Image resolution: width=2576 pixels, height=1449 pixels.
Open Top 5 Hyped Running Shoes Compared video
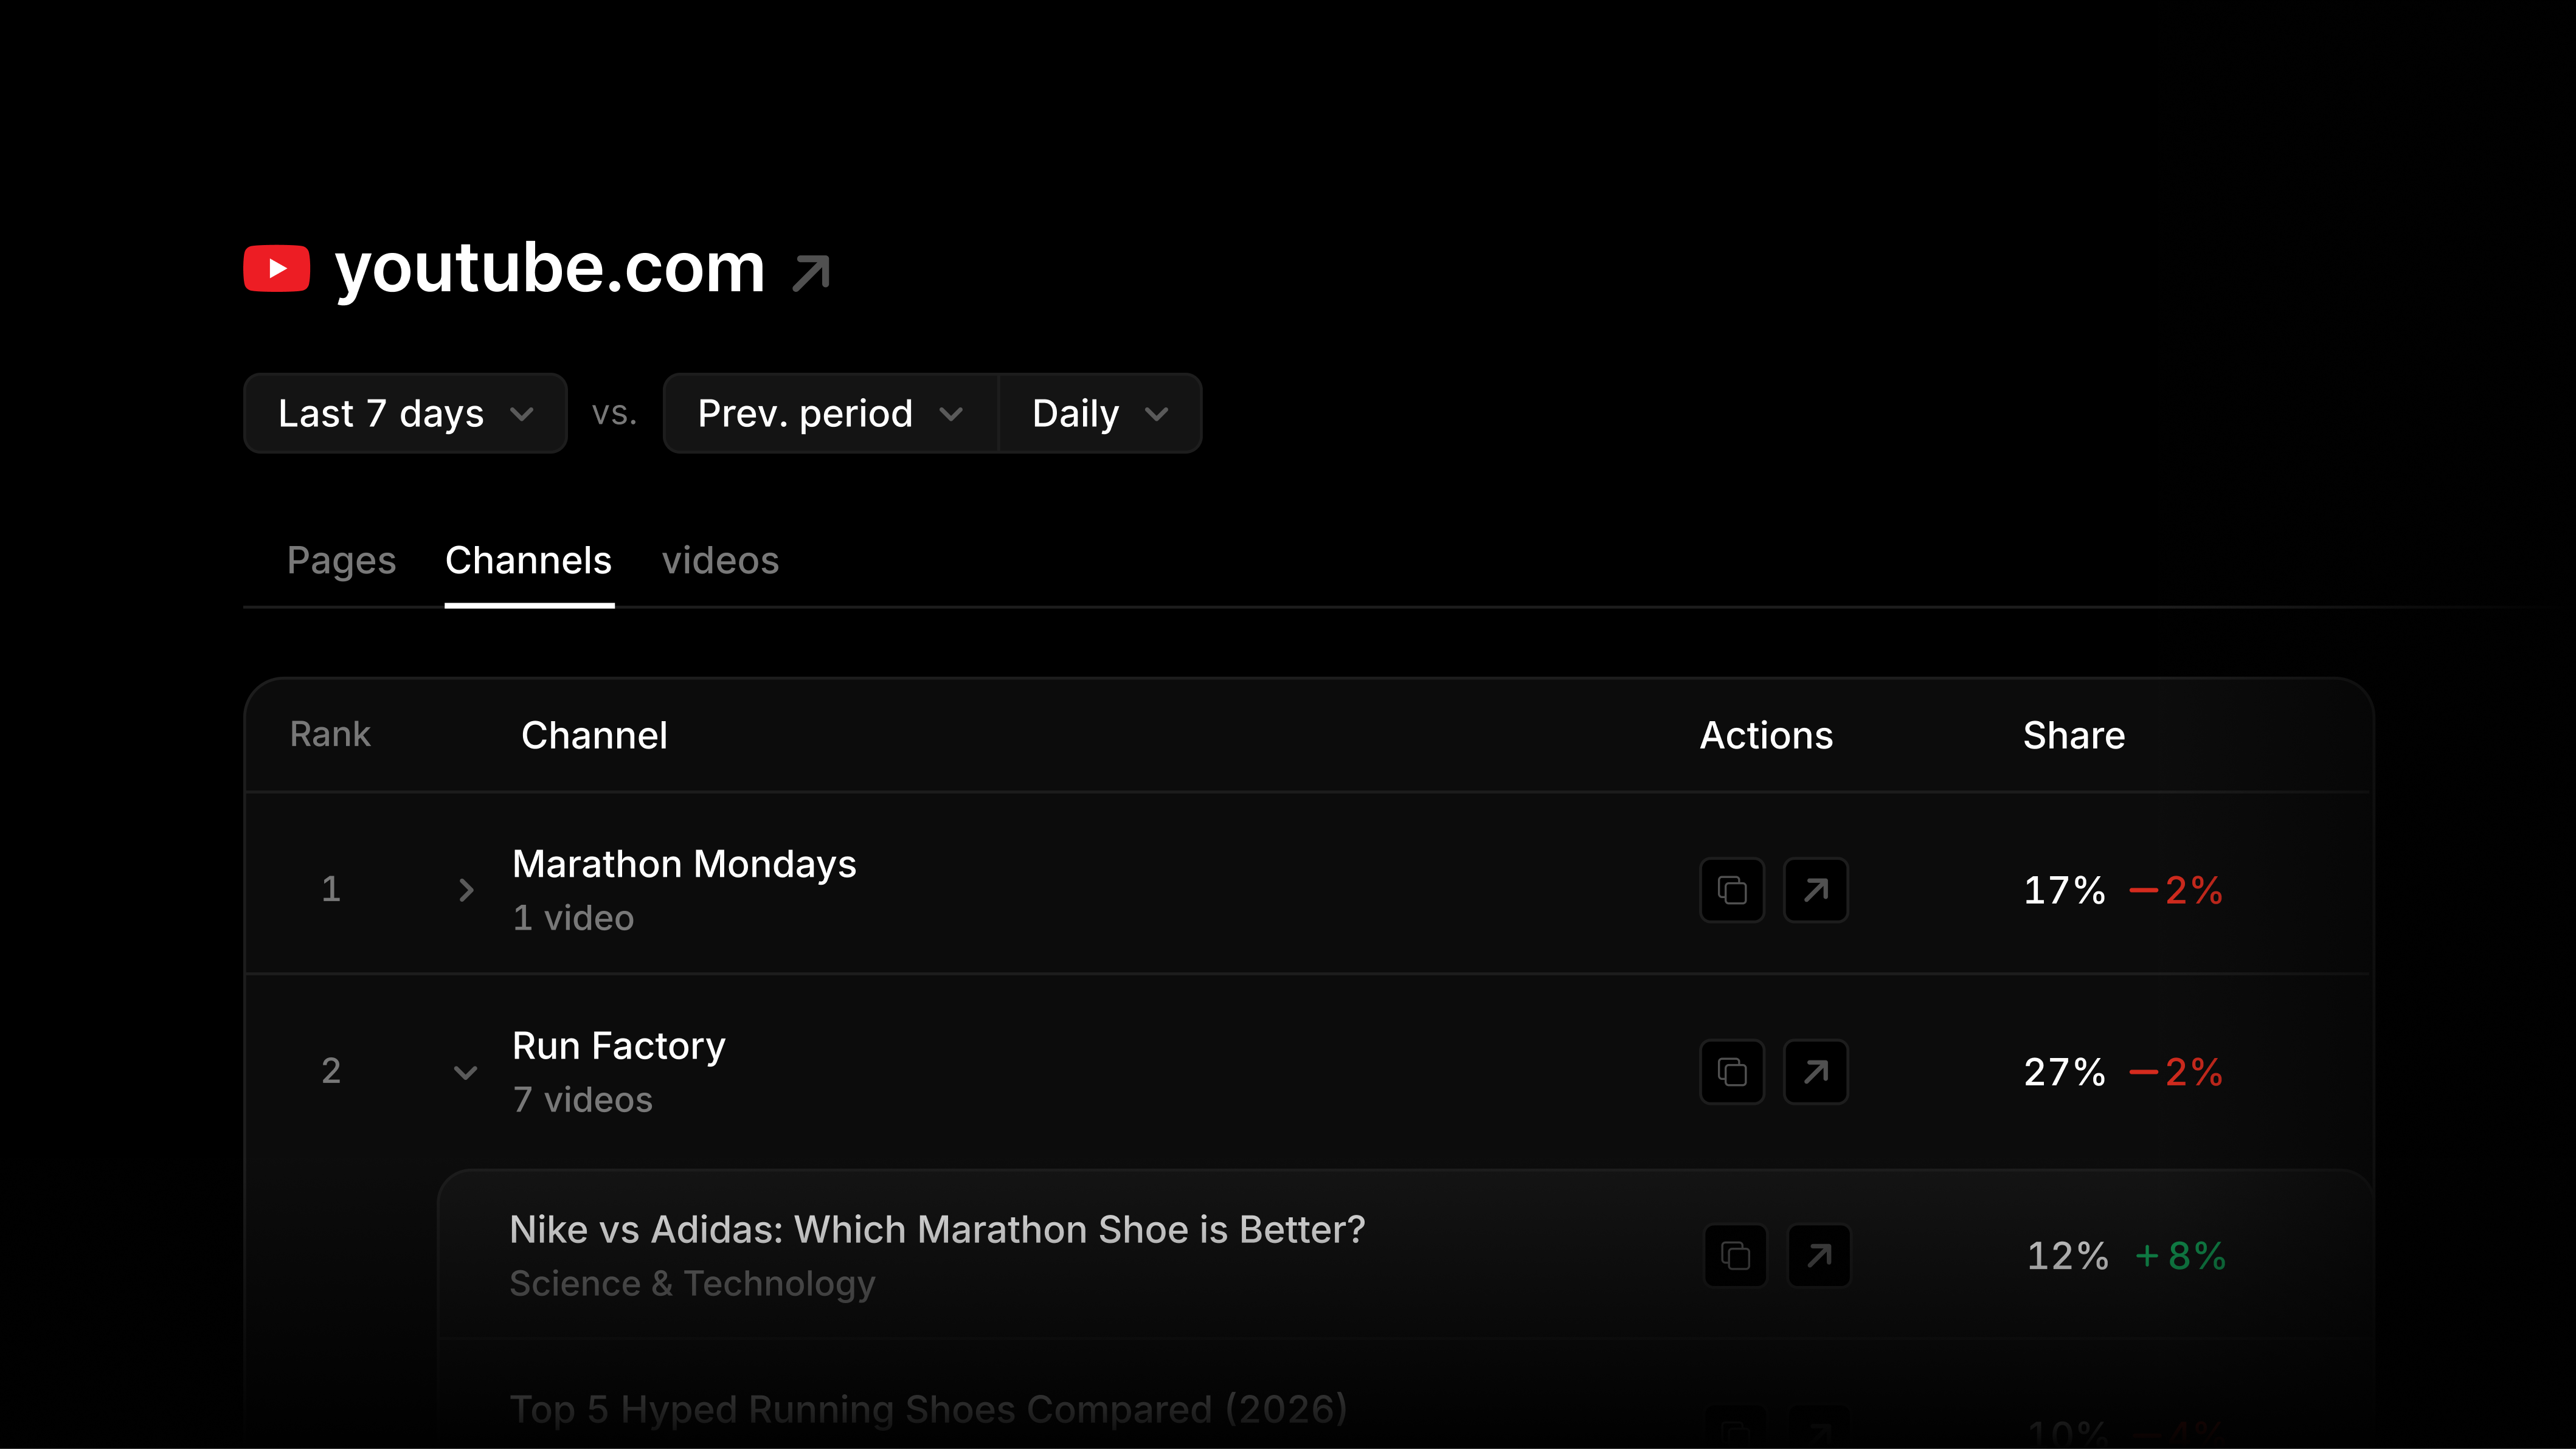pos(929,1410)
